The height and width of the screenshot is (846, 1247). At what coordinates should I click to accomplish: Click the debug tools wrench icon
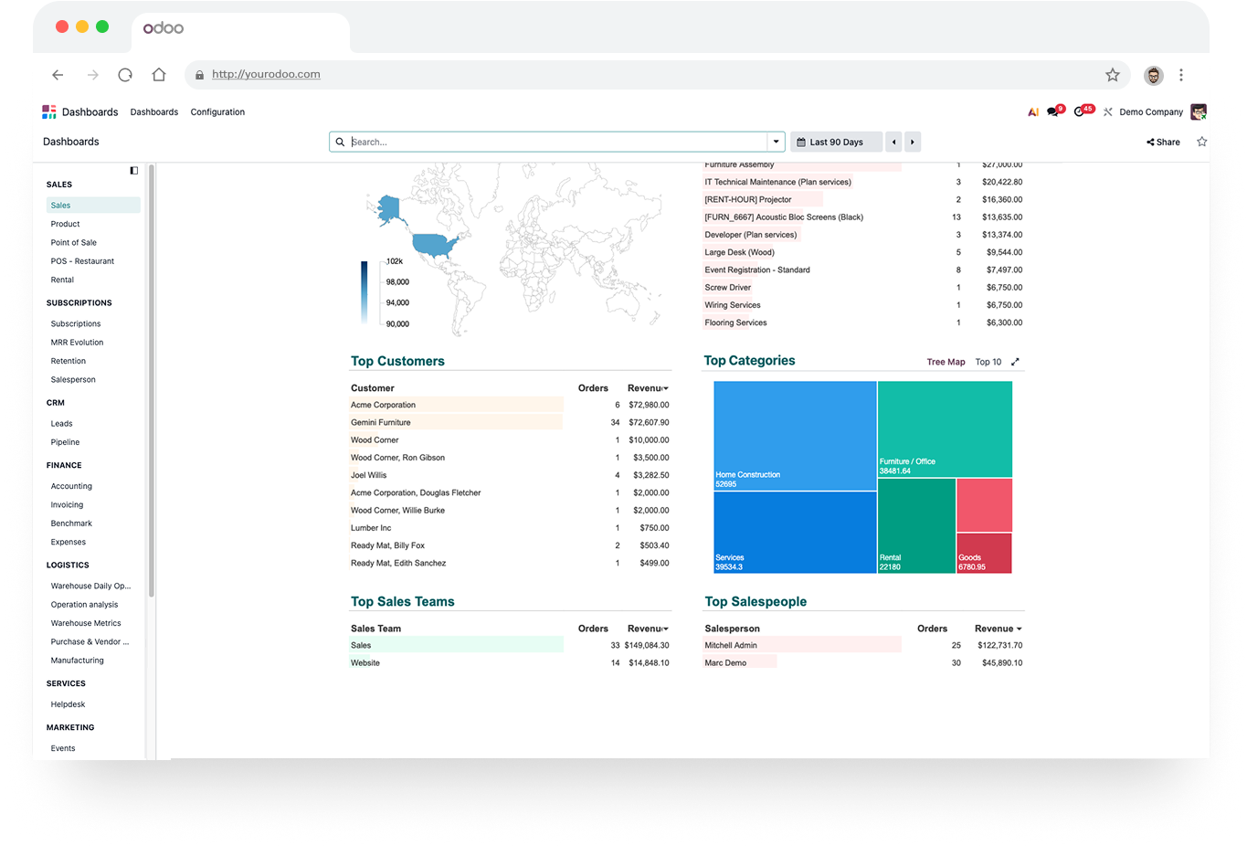coord(1107,112)
